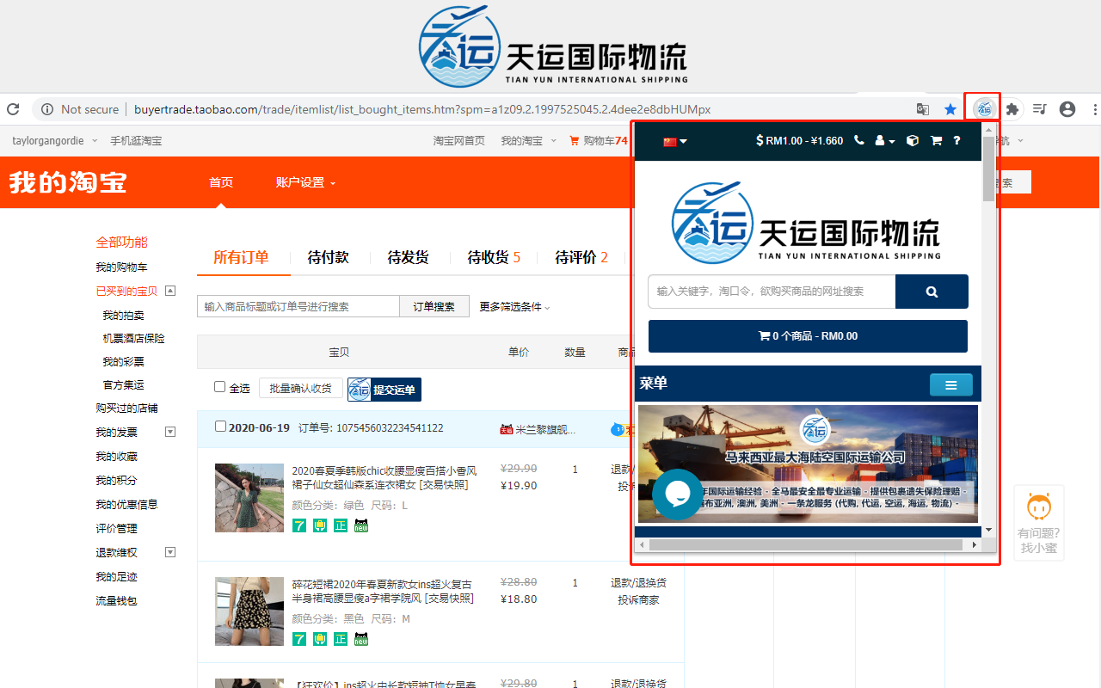1101x688 pixels.
Task: Open the 官方集运 sidebar link
Action: coord(124,384)
